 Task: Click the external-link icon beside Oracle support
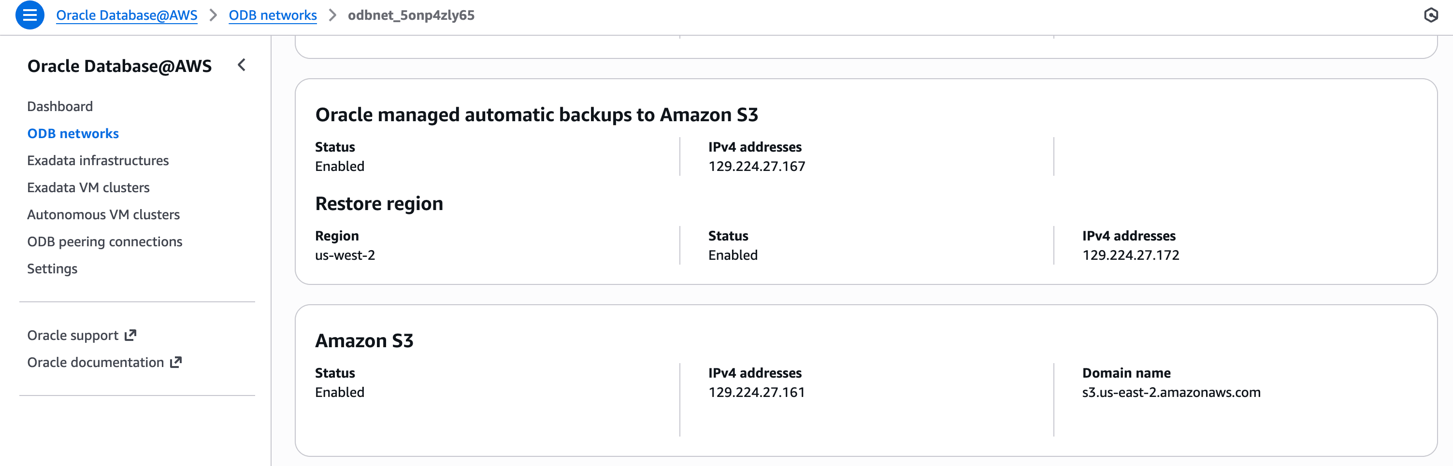[x=130, y=334]
